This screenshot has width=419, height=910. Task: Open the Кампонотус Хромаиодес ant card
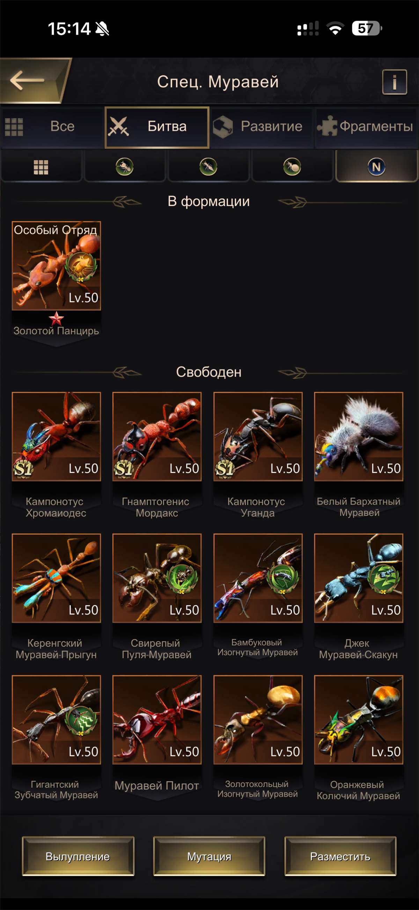57,436
